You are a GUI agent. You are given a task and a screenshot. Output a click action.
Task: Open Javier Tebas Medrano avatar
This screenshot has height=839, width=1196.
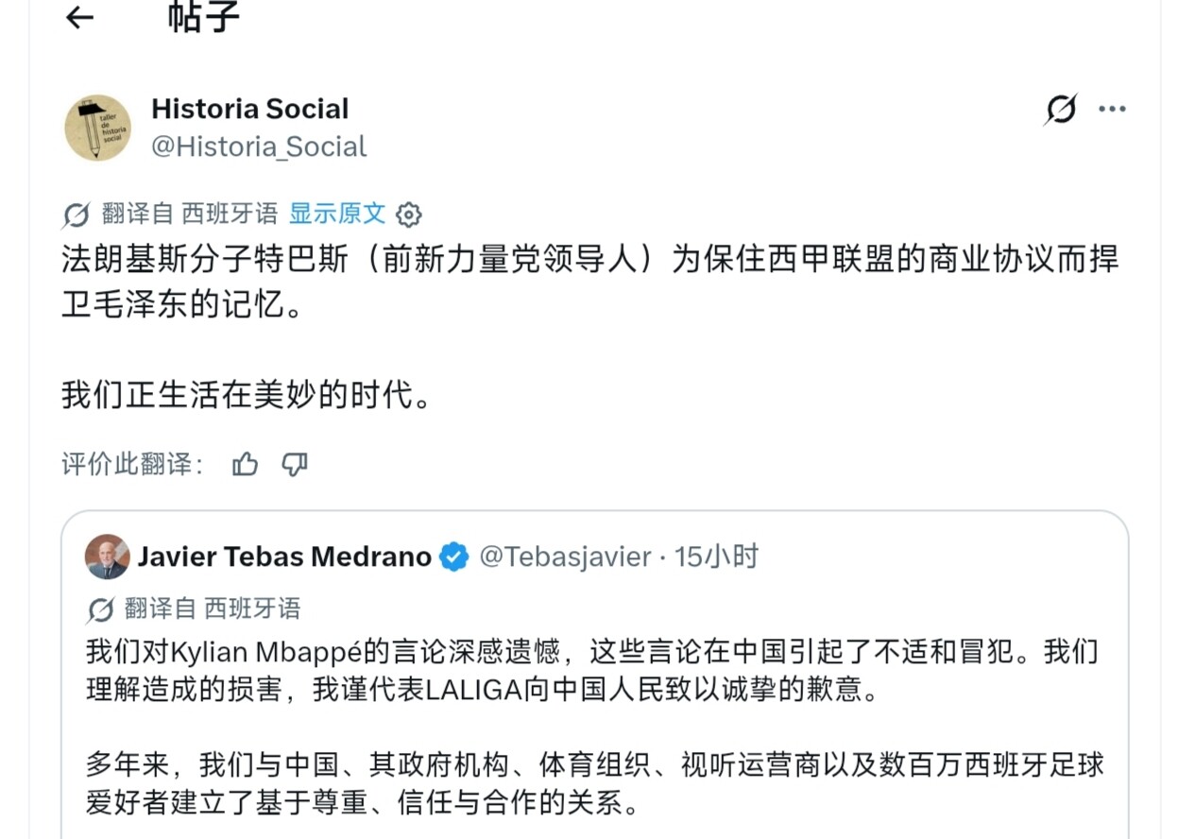tap(108, 556)
